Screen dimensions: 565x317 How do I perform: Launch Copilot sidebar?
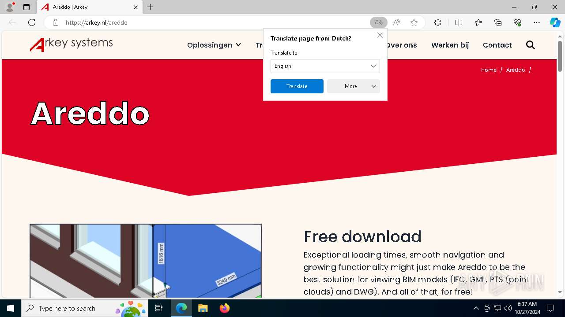tap(555, 22)
